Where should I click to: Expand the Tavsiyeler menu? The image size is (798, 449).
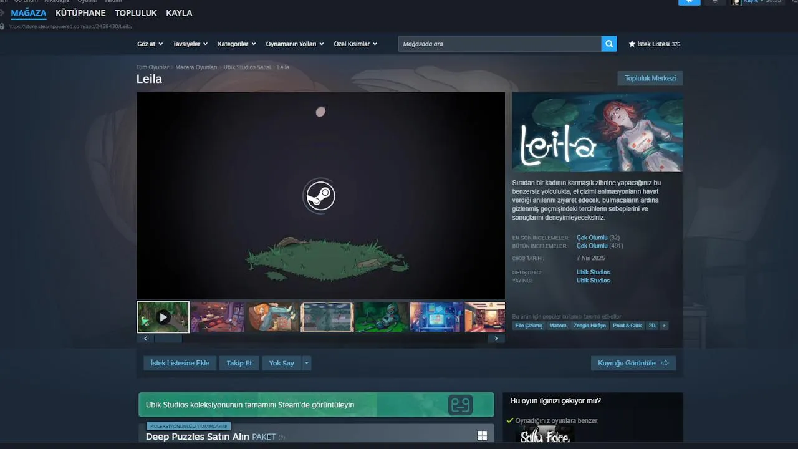[190, 44]
